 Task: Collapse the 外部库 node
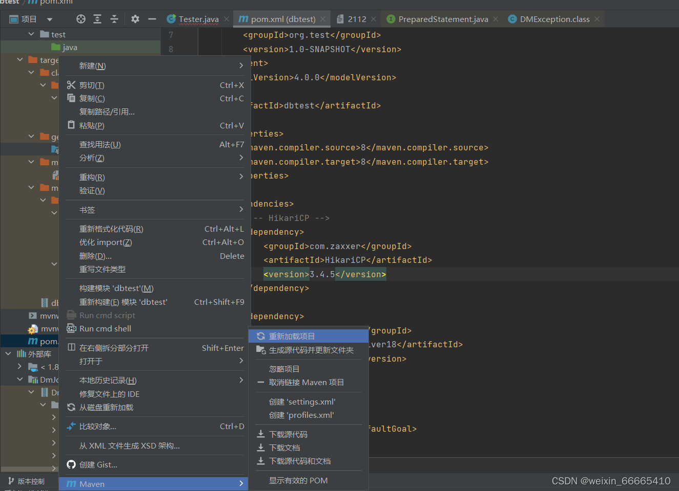tap(8, 354)
